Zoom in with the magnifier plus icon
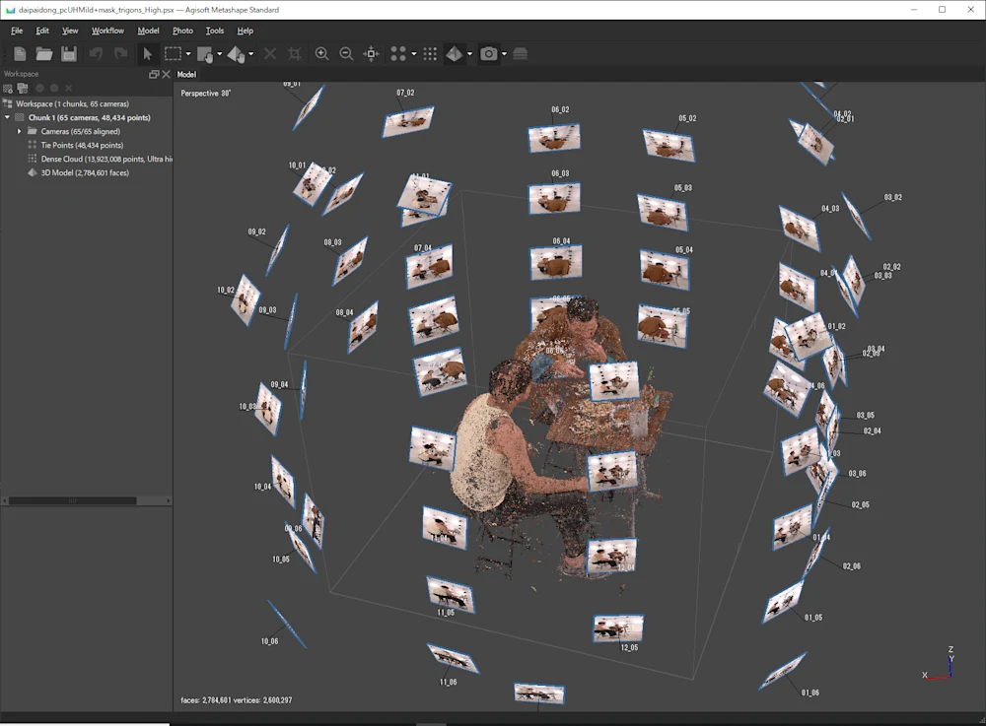 [x=321, y=54]
